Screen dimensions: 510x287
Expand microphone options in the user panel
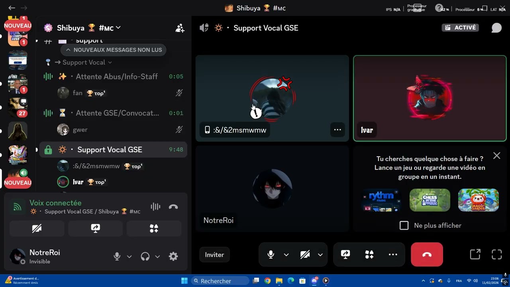coord(129,256)
